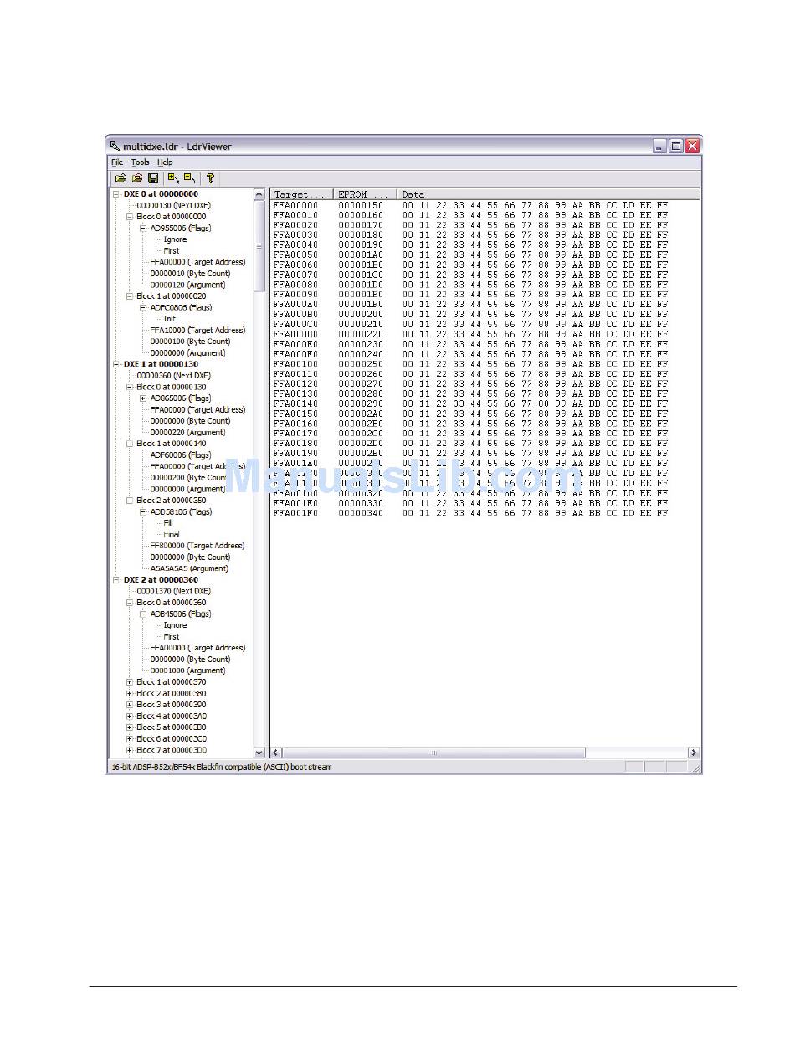
Task: Click the Collapse All tree toolbar icon
Action: point(190,177)
